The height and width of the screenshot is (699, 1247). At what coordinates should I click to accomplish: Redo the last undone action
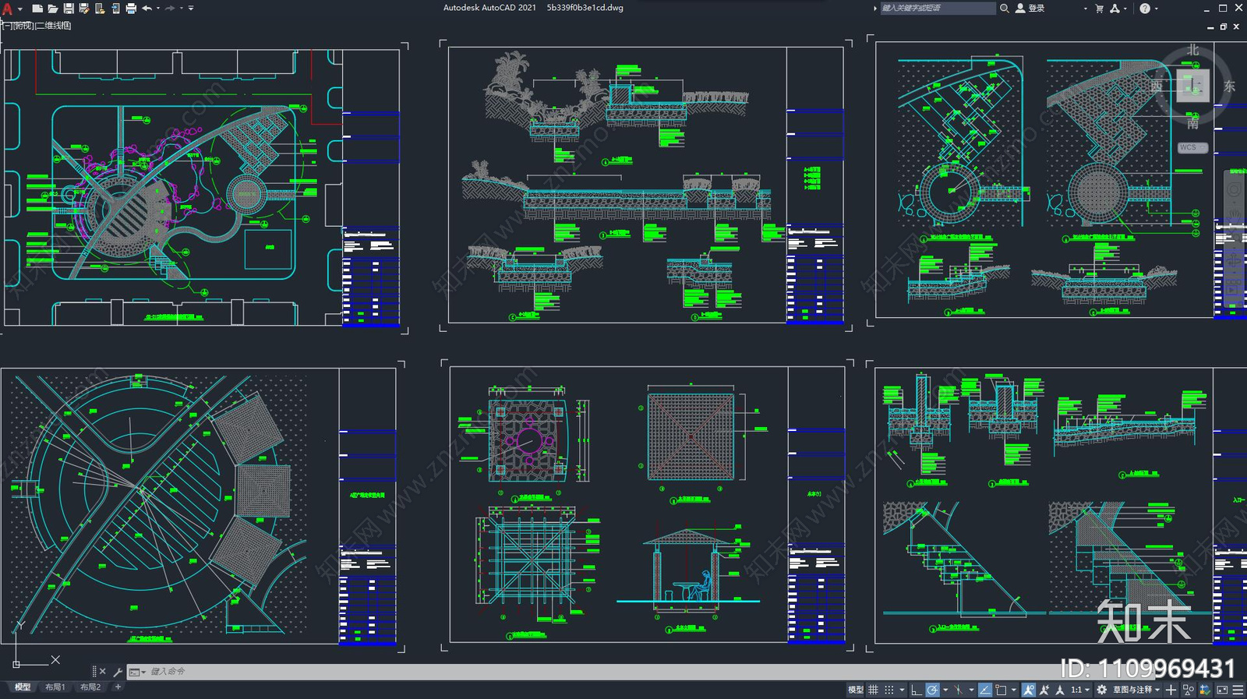170,9
